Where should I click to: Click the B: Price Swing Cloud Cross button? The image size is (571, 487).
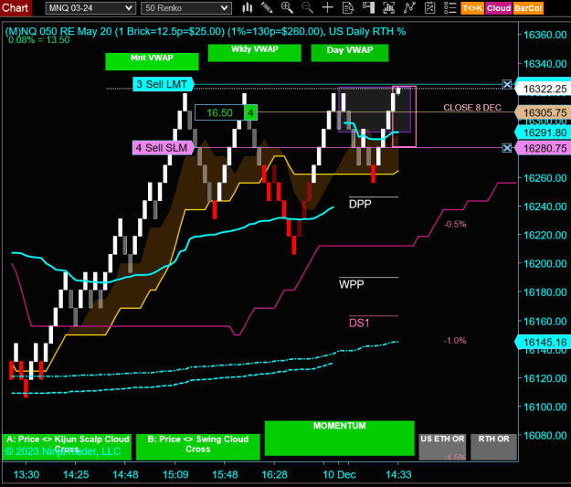198,447
